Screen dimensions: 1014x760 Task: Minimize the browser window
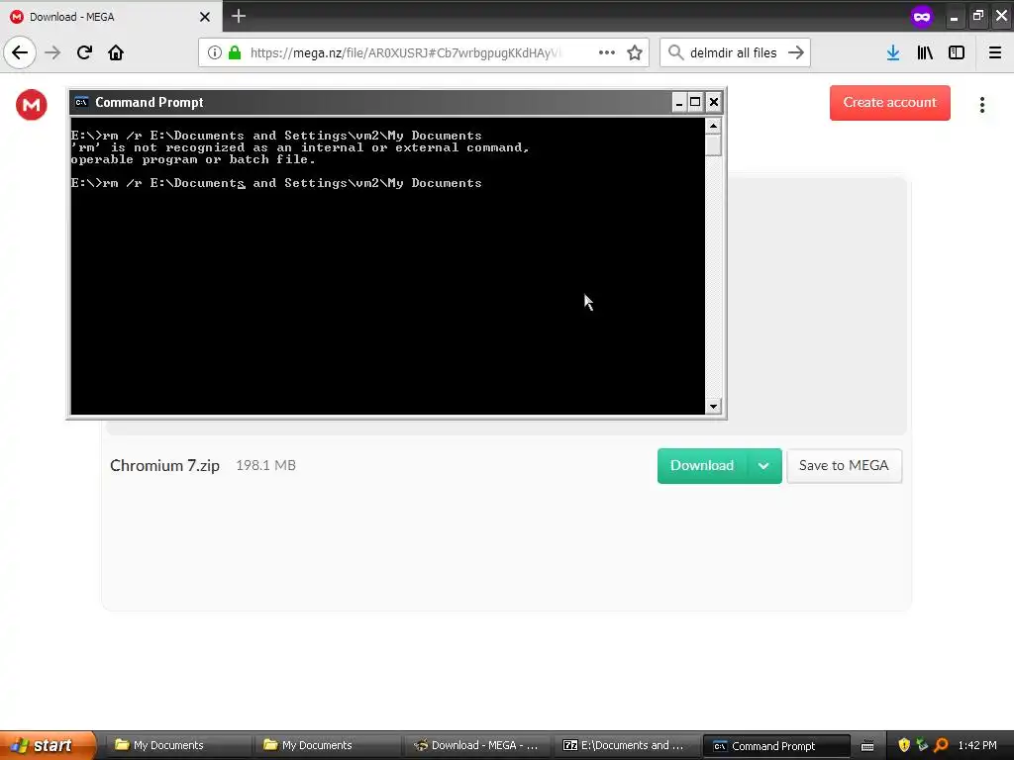pos(954,17)
